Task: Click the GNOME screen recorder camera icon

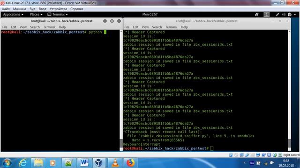Action: pyautogui.click(x=257, y=14)
